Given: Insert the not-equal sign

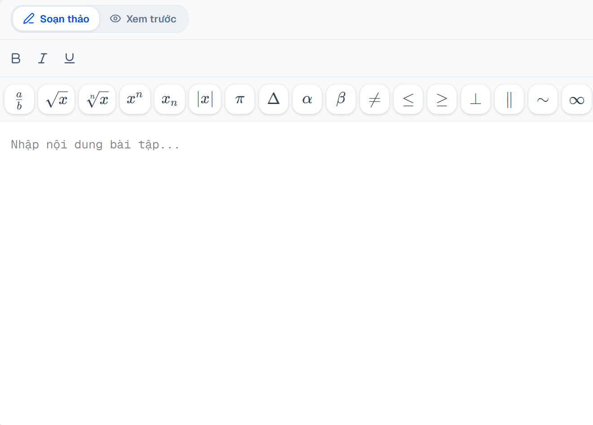Looking at the screenshot, I should [x=374, y=99].
